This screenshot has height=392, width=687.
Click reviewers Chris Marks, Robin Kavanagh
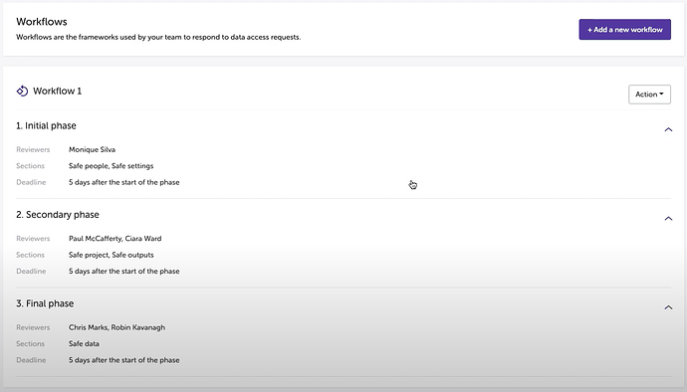click(116, 327)
